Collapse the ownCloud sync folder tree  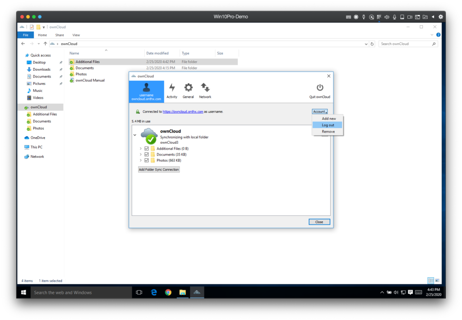135,135
